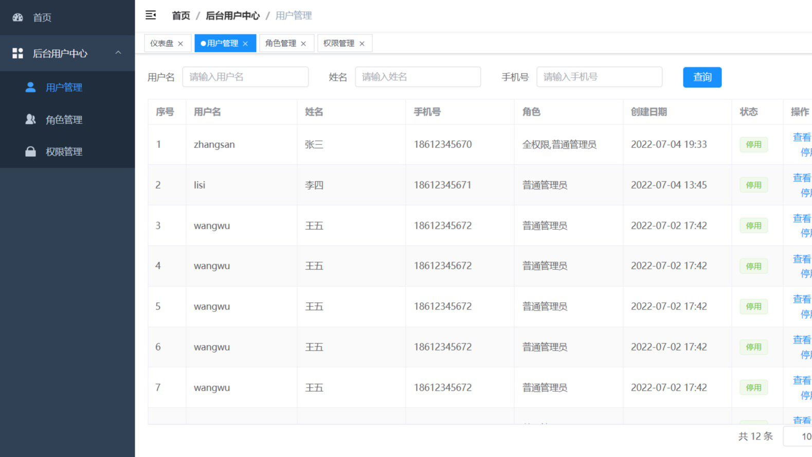Click the 停用 status tag for lisi
The image size is (812, 457).
pyautogui.click(x=753, y=185)
